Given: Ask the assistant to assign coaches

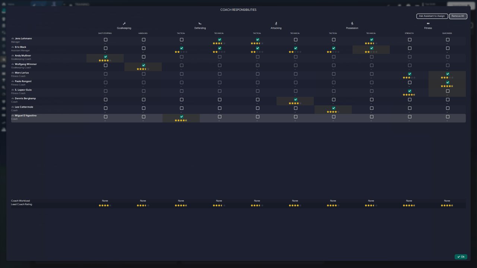Looking at the screenshot, I should point(432,16).
